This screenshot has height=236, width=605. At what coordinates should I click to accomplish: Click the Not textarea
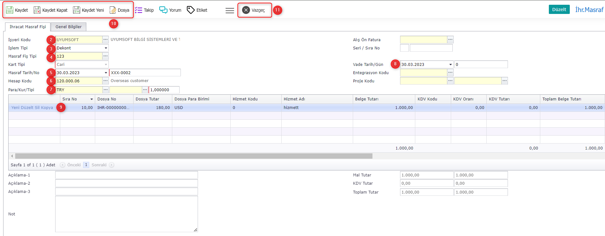pos(126,214)
